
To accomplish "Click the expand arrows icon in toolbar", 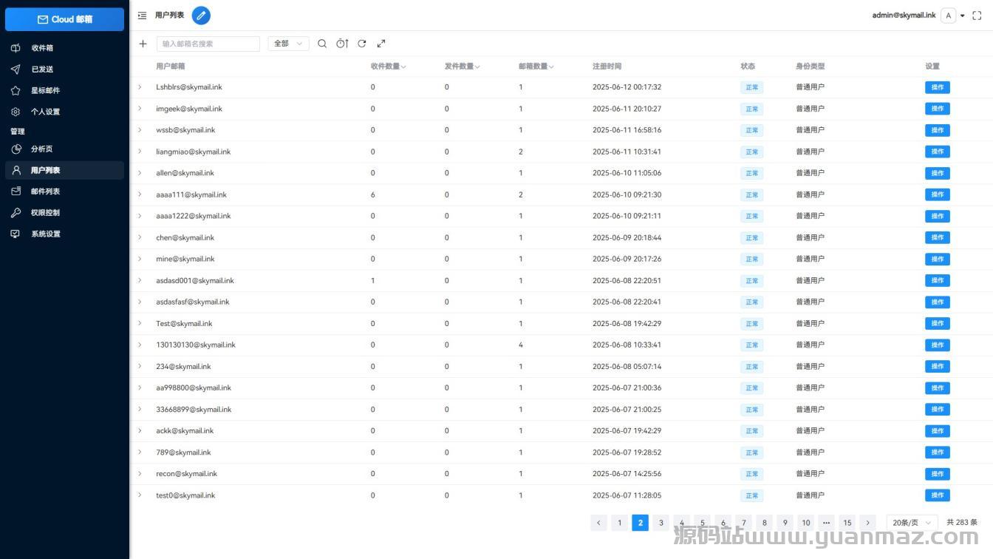I will click(381, 44).
